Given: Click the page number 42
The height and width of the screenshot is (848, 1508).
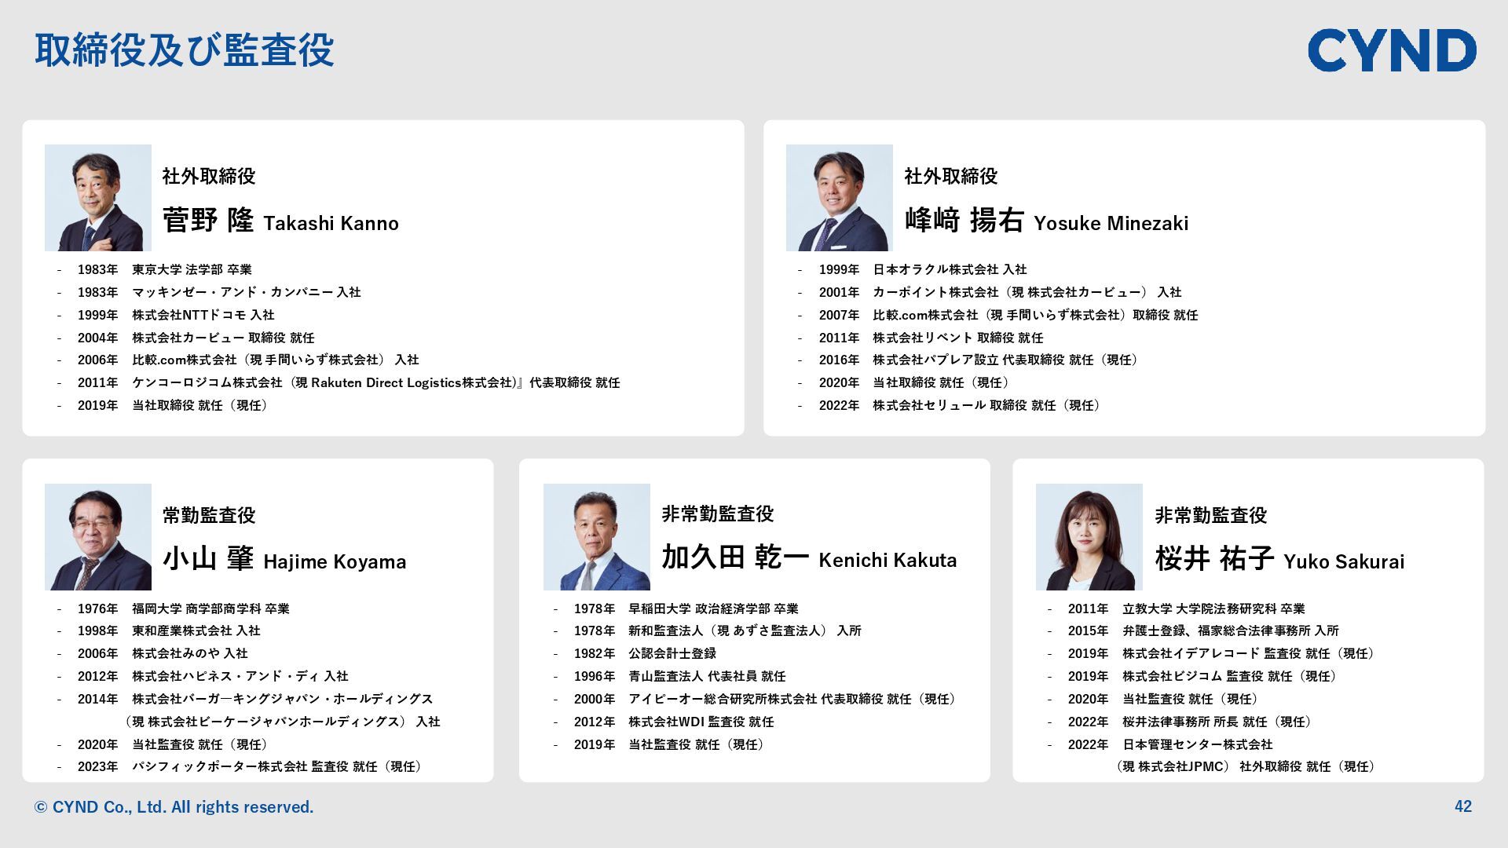Looking at the screenshot, I should (1463, 806).
